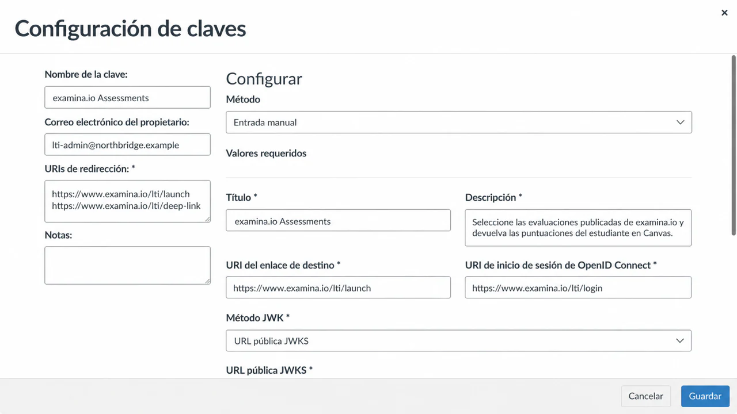The width and height of the screenshot is (737, 414).
Task: Click the Descripción text box
Action: (578, 228)
